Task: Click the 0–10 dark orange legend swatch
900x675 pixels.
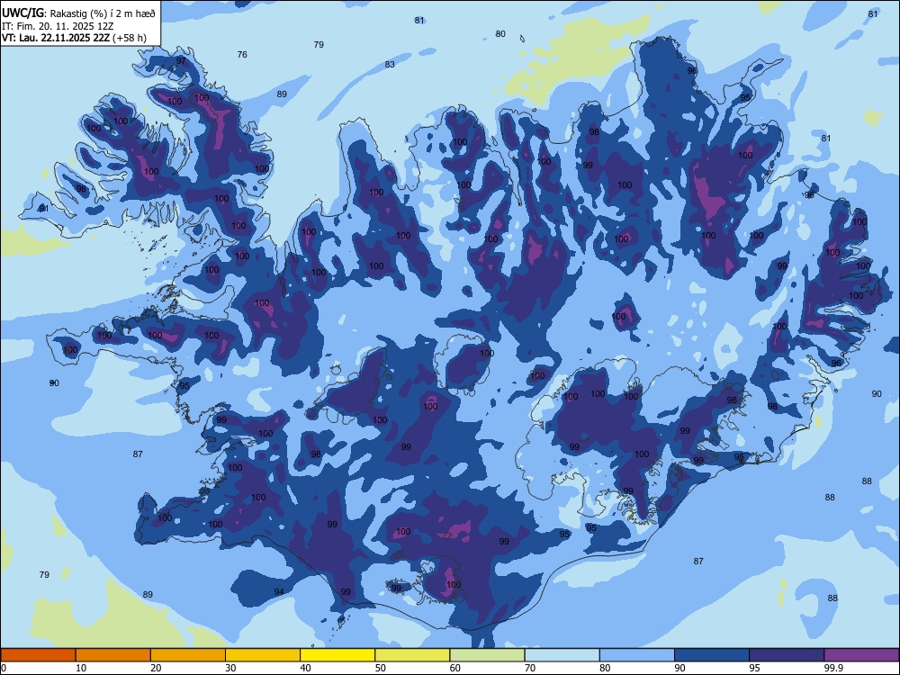Action: click(x=38, y=655)
